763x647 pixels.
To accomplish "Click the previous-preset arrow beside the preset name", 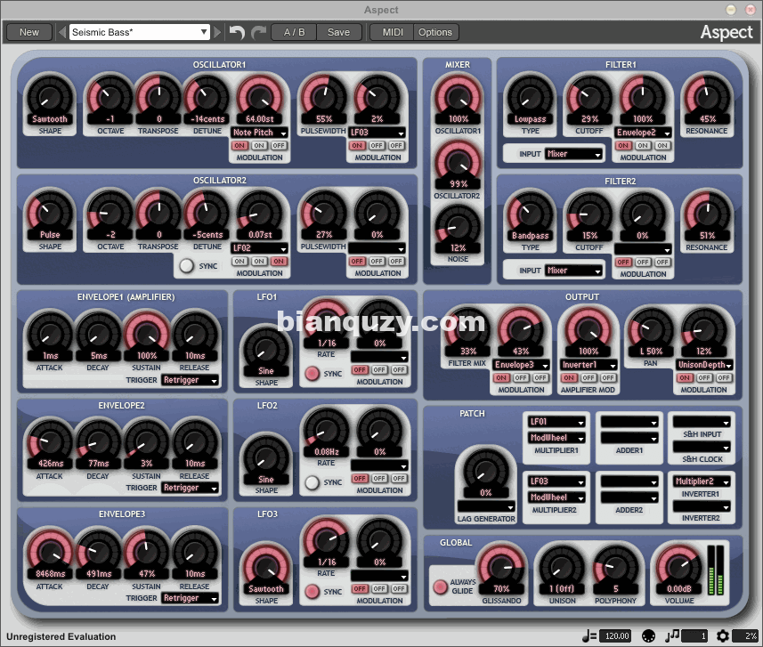I will click(61, 31).
